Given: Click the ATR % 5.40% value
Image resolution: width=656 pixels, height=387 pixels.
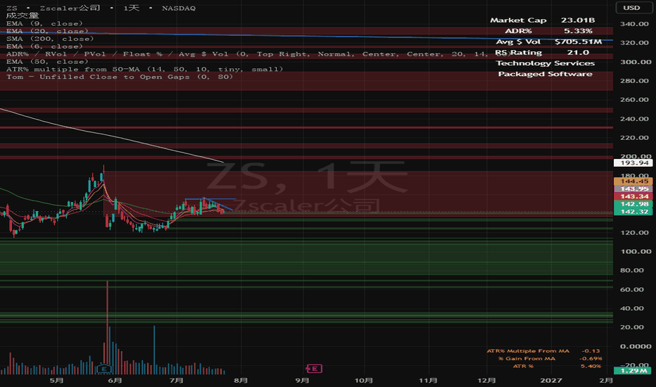Looking at the screenshot, I should coord(591,366).
